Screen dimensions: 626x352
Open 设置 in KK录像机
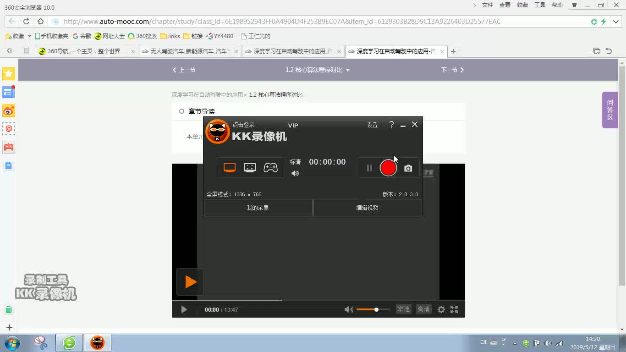coord(372,125)
